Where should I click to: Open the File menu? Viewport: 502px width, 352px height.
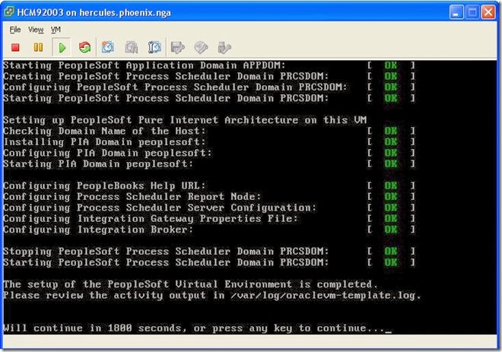[15, 30]
